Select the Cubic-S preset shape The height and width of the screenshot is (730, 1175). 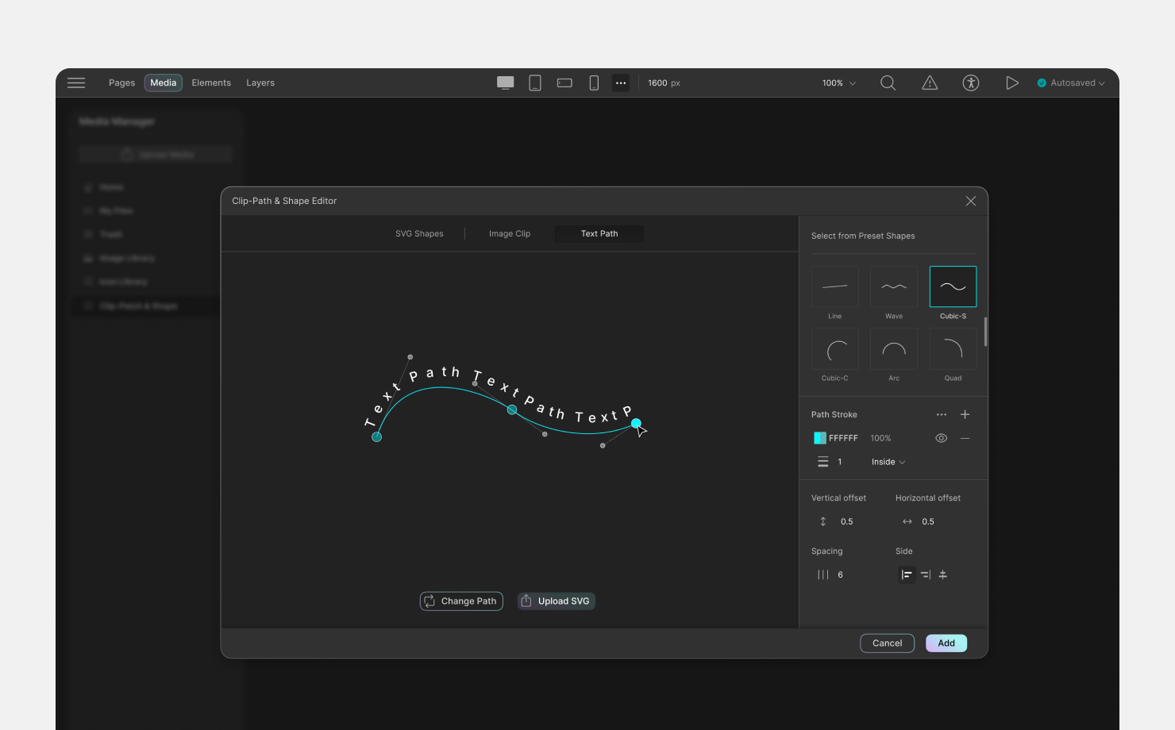pos(953,286)
